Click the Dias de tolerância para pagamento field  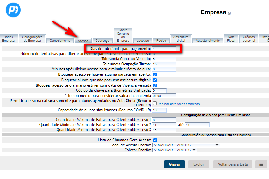164,49
